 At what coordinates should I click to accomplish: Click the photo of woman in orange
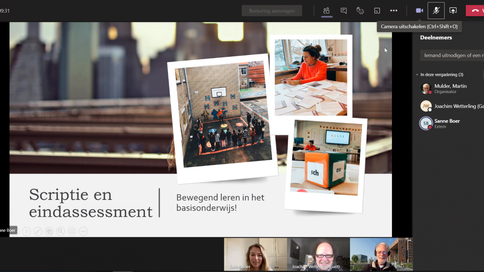[x=311, y=77]
